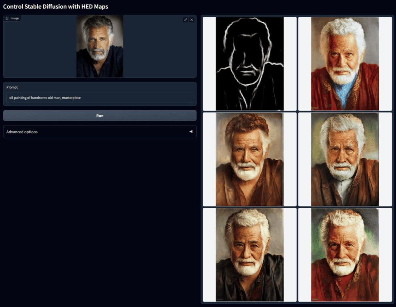This screenshot has width=396, height=307.
Task: Select the painting with reddish-brown curly hair
Action: [x=250, y=159]
